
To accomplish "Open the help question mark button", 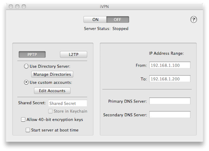I will coord(194,20).
